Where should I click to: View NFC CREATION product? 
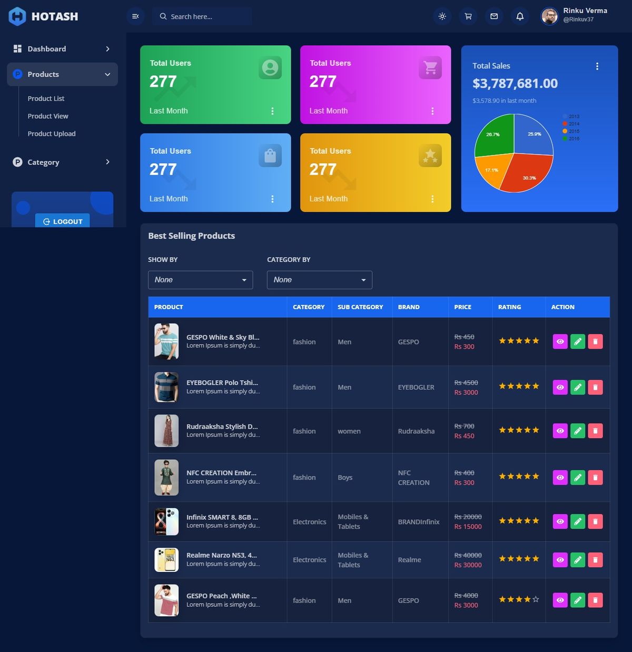pos(560,478)
